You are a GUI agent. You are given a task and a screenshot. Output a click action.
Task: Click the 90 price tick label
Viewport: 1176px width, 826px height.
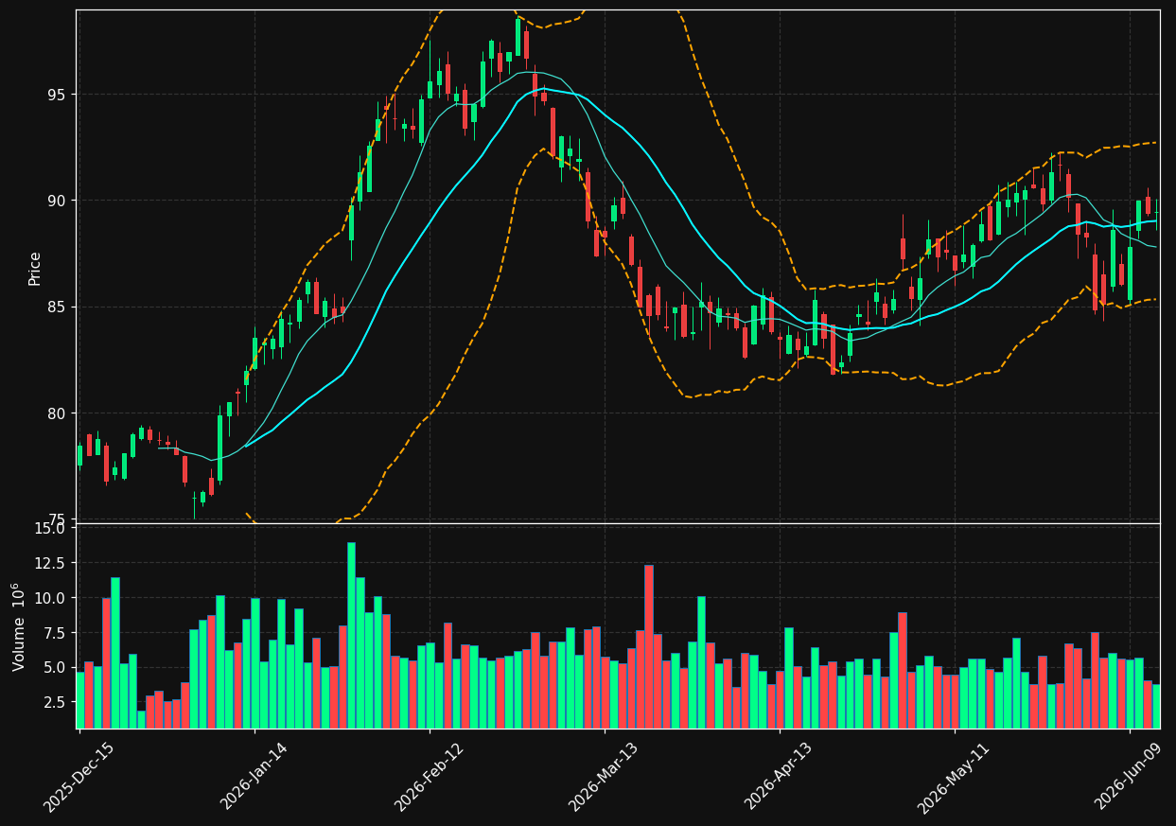coord(58,201)
